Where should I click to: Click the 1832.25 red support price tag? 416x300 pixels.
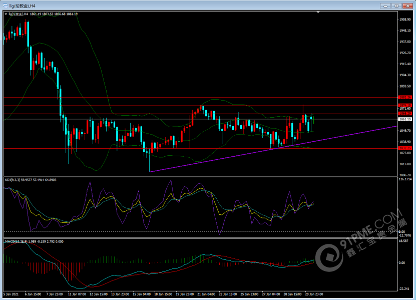[405, 148]
